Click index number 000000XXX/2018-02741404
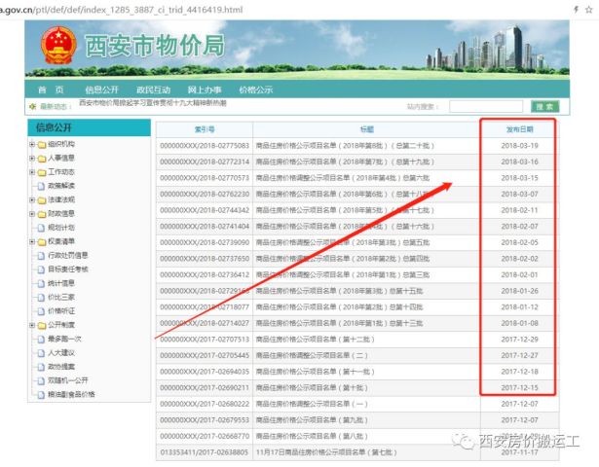 click(205, 227)
